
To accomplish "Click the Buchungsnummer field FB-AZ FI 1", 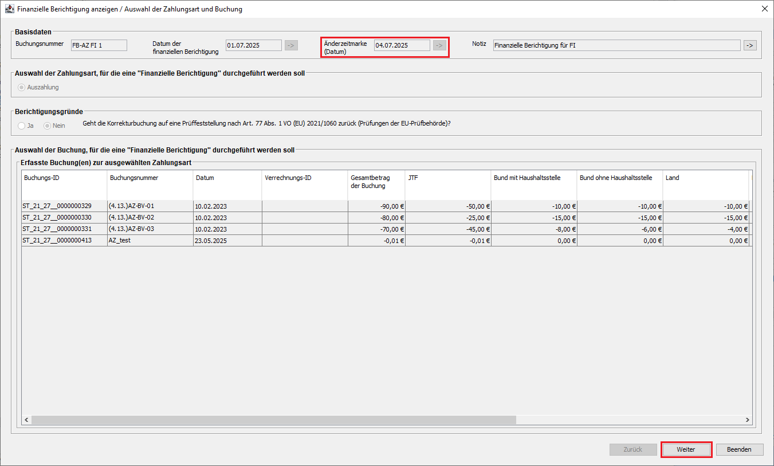I will pos(98,45).
